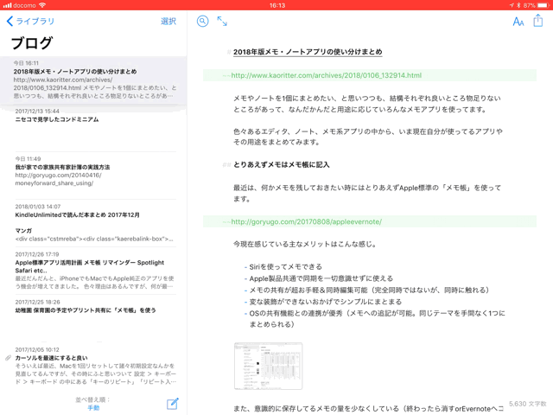Screen dimensions: 553x415
Task: Tap the embedded screenshot thumbnail
Action: 268,365
